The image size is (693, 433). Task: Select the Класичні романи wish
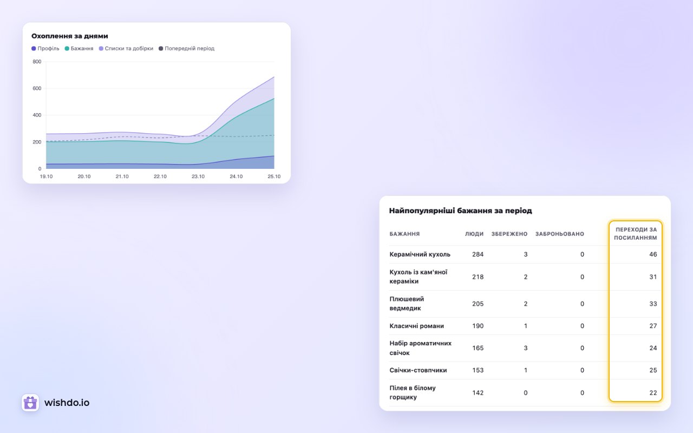tap(417, 326)
